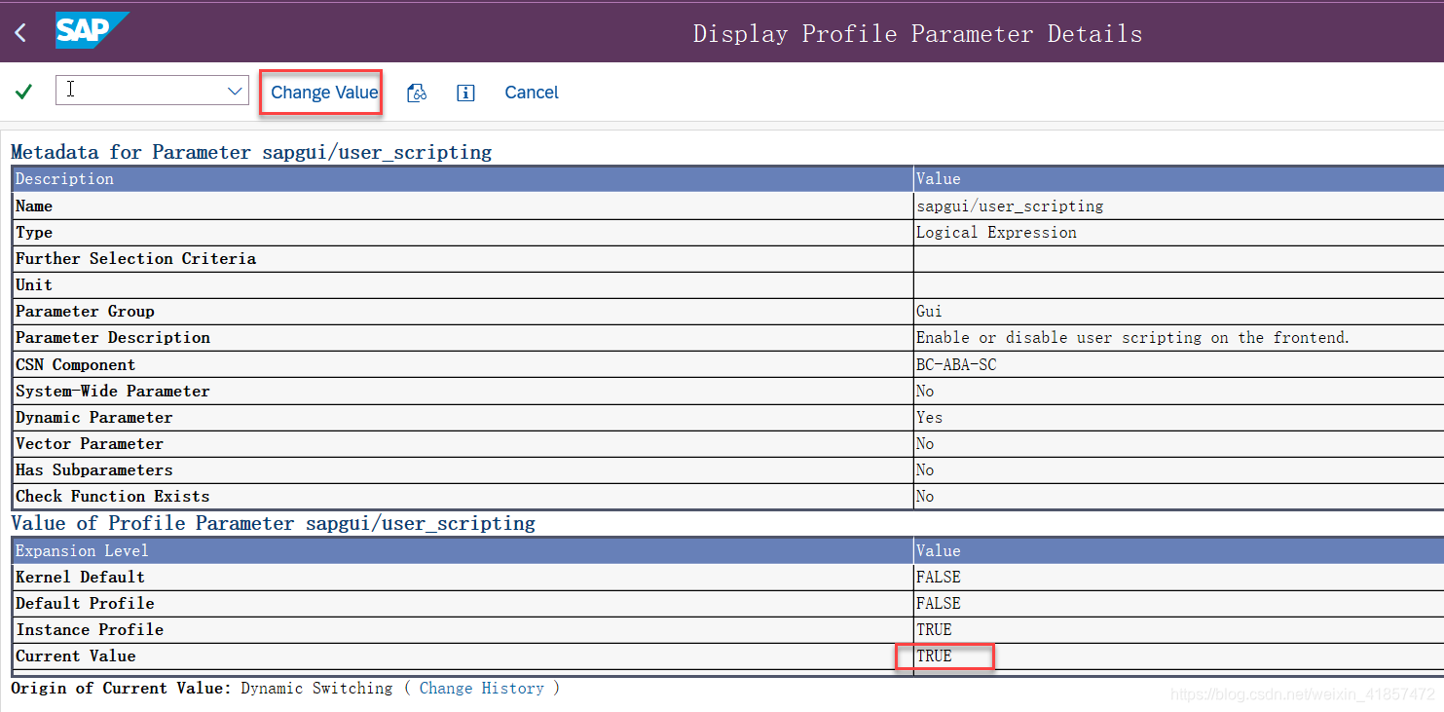
Task: Select 'Enable or disable user scripting' value
Action: (1133, 338)
